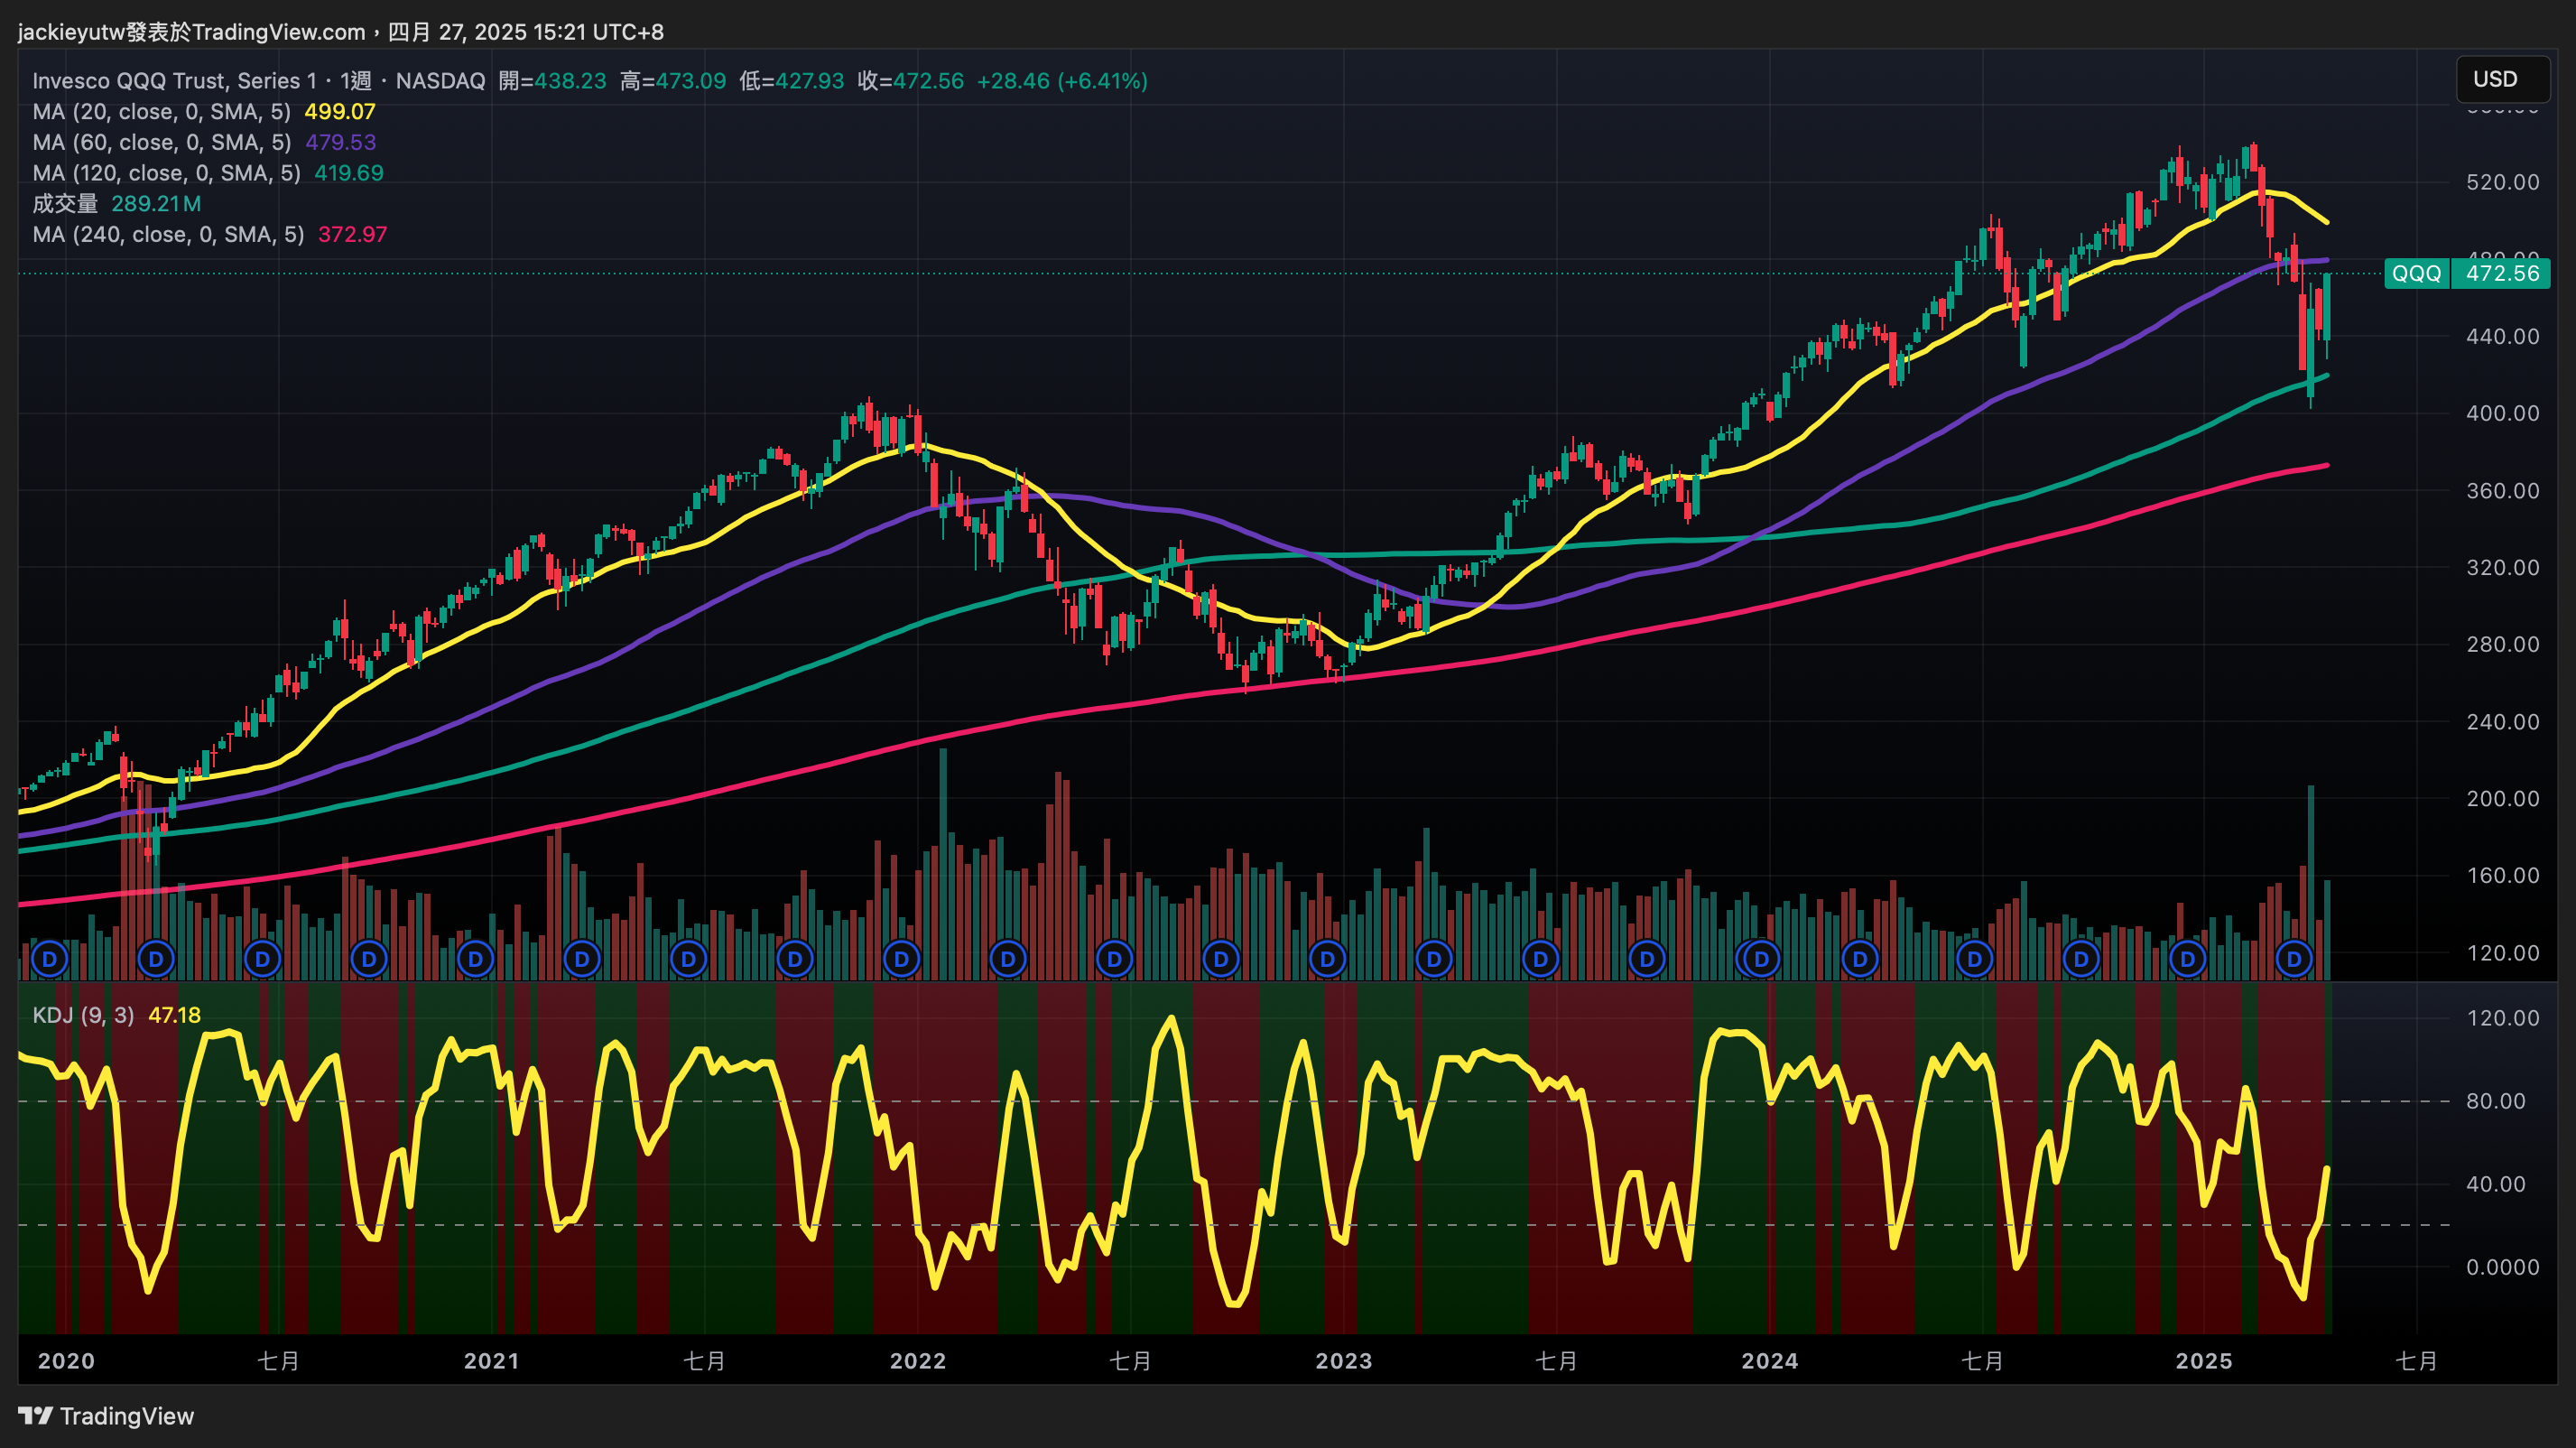2576x1448 pixels.
Task: Click the jackieyutw author link in the header
Action: 71,32
